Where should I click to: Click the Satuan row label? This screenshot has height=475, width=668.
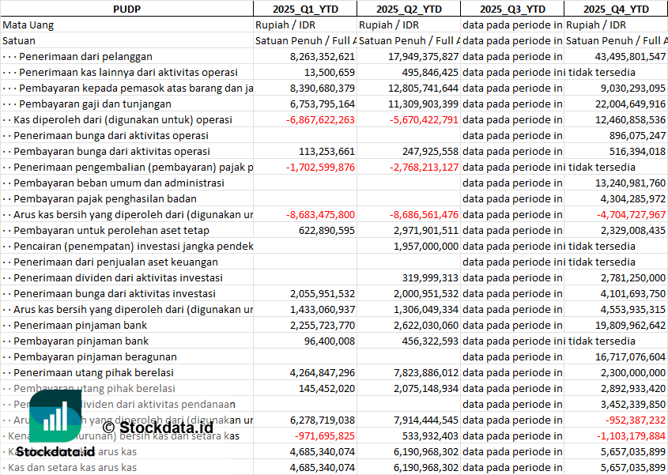(19, 40)
